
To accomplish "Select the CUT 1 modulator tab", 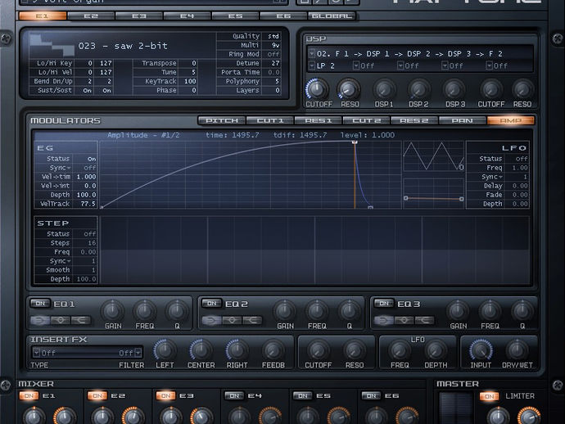I will pyautogui.click(x=270, y=120).
